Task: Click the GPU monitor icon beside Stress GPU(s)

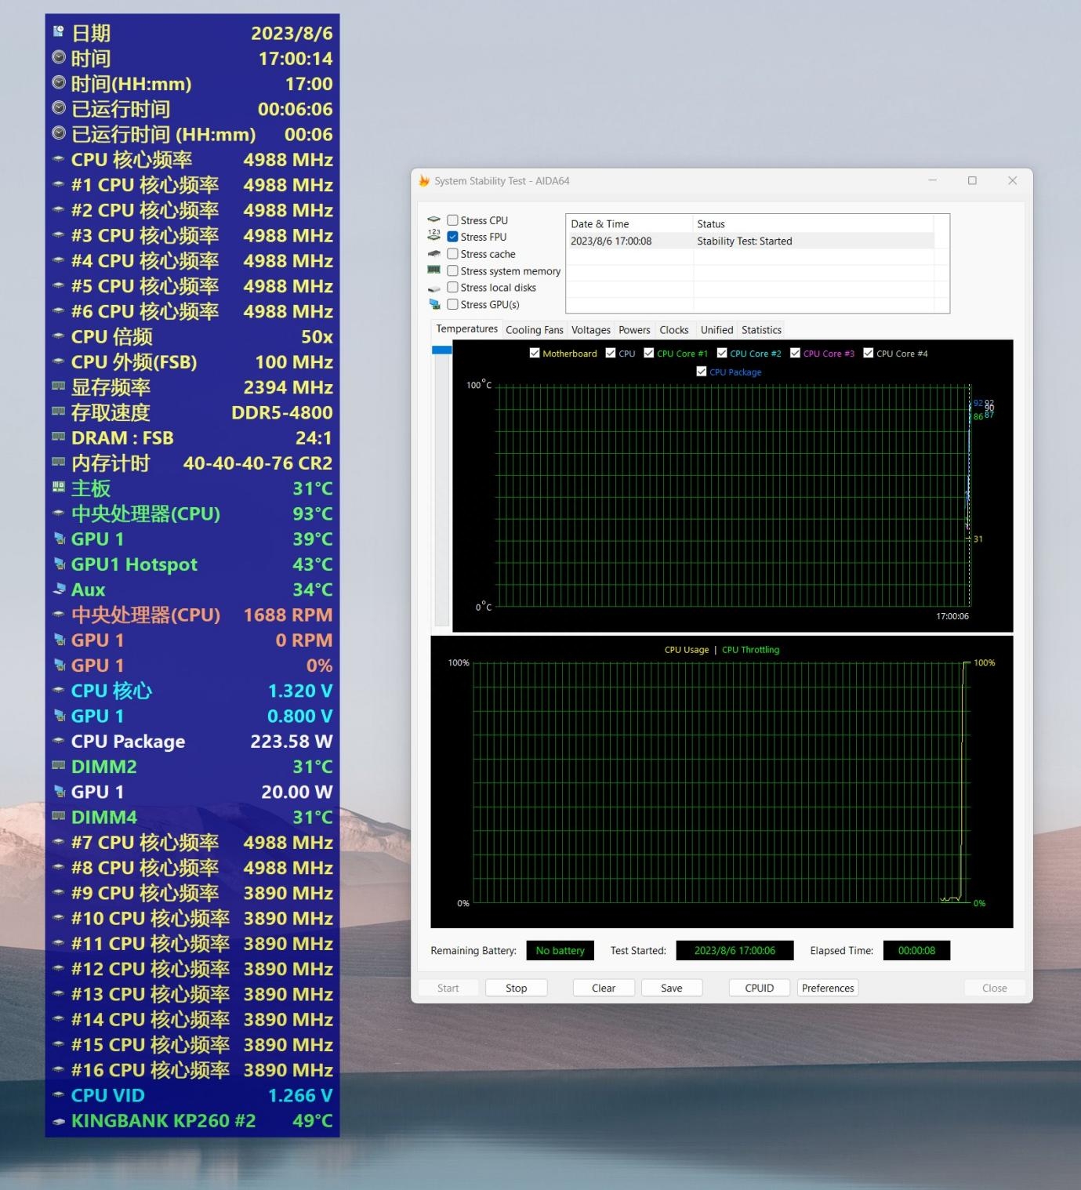Action: point(434,305)
